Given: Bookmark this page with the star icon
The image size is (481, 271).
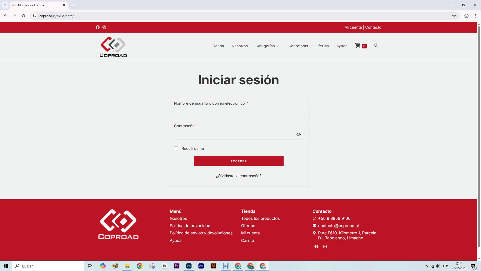Looking at the screenshot, I should pyautogui.click(x=454, y=16).
